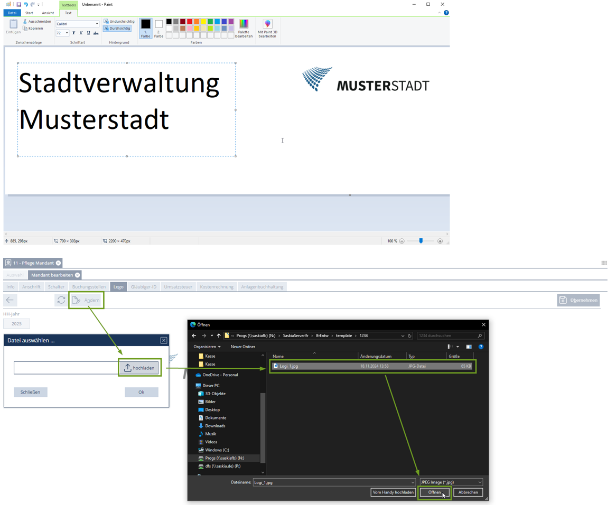Click Öffnen to open the file
Image resolution: width=616 pixels, height=513 pixels.
click(x=434, y=492)
